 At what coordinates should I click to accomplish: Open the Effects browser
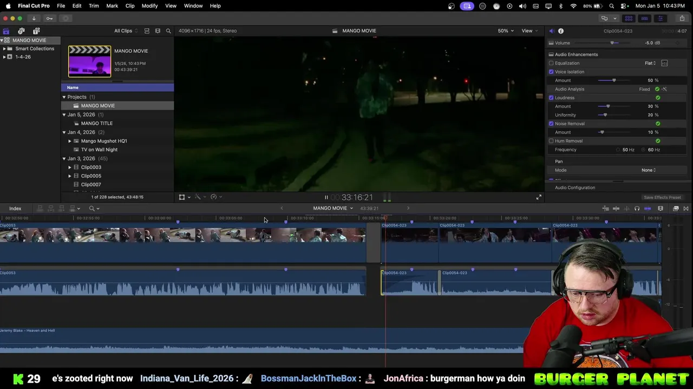click(676, 209)
